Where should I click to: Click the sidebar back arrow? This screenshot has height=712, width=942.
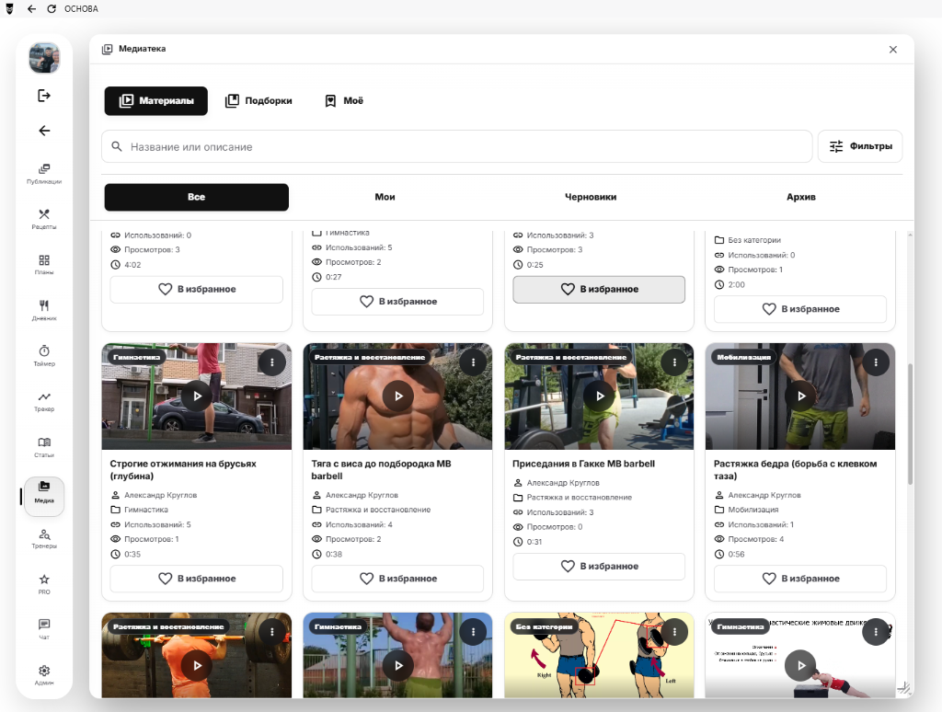pos(44,131)
